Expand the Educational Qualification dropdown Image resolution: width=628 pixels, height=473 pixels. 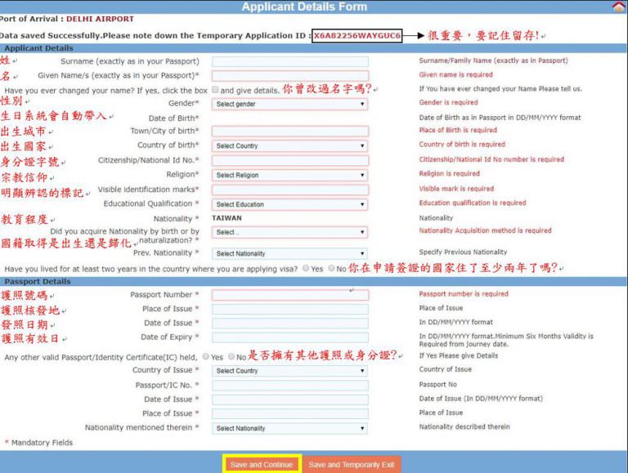point(289,204)
